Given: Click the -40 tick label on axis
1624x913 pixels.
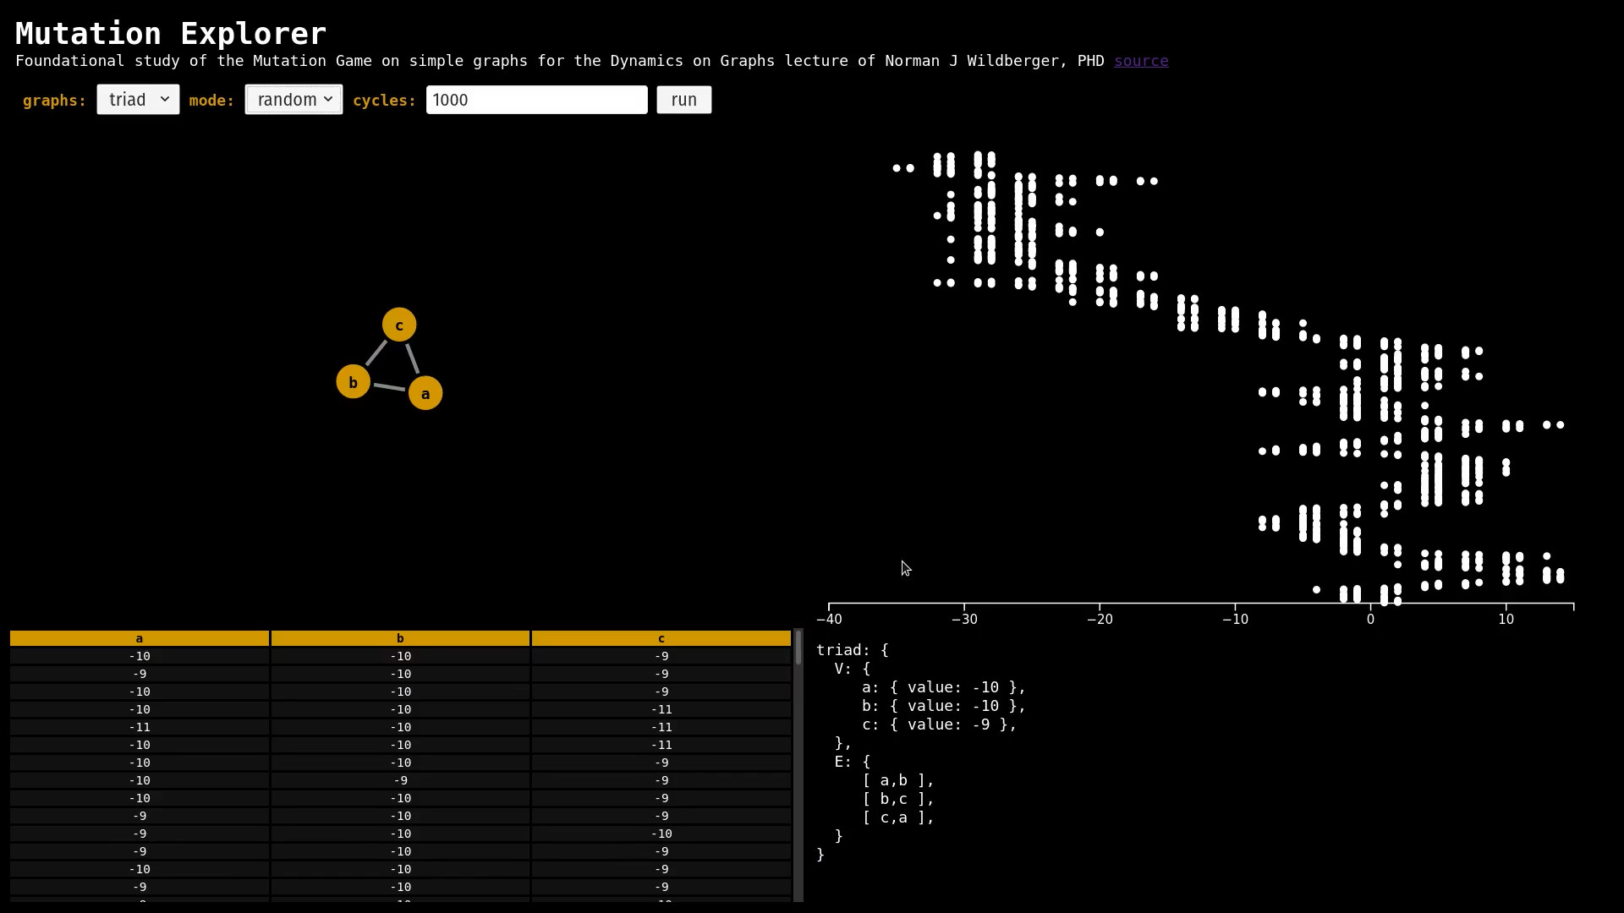Looking at the screenshot, I should (x=829, y=619).
